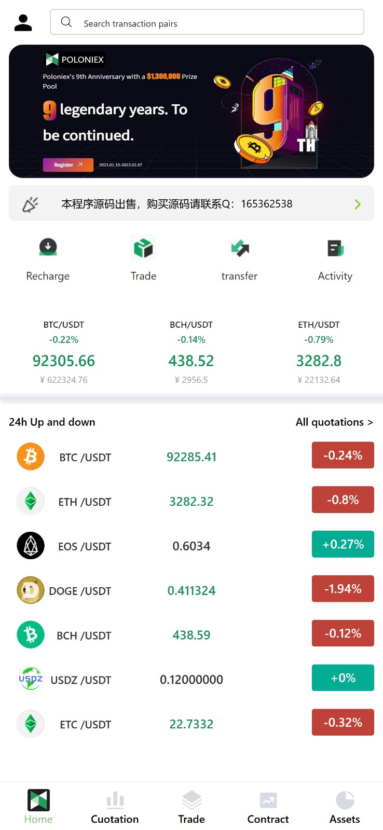Expand the announcement with green chevron
Viewport: 383px width, 830px height.
click(x=358, y=204)
